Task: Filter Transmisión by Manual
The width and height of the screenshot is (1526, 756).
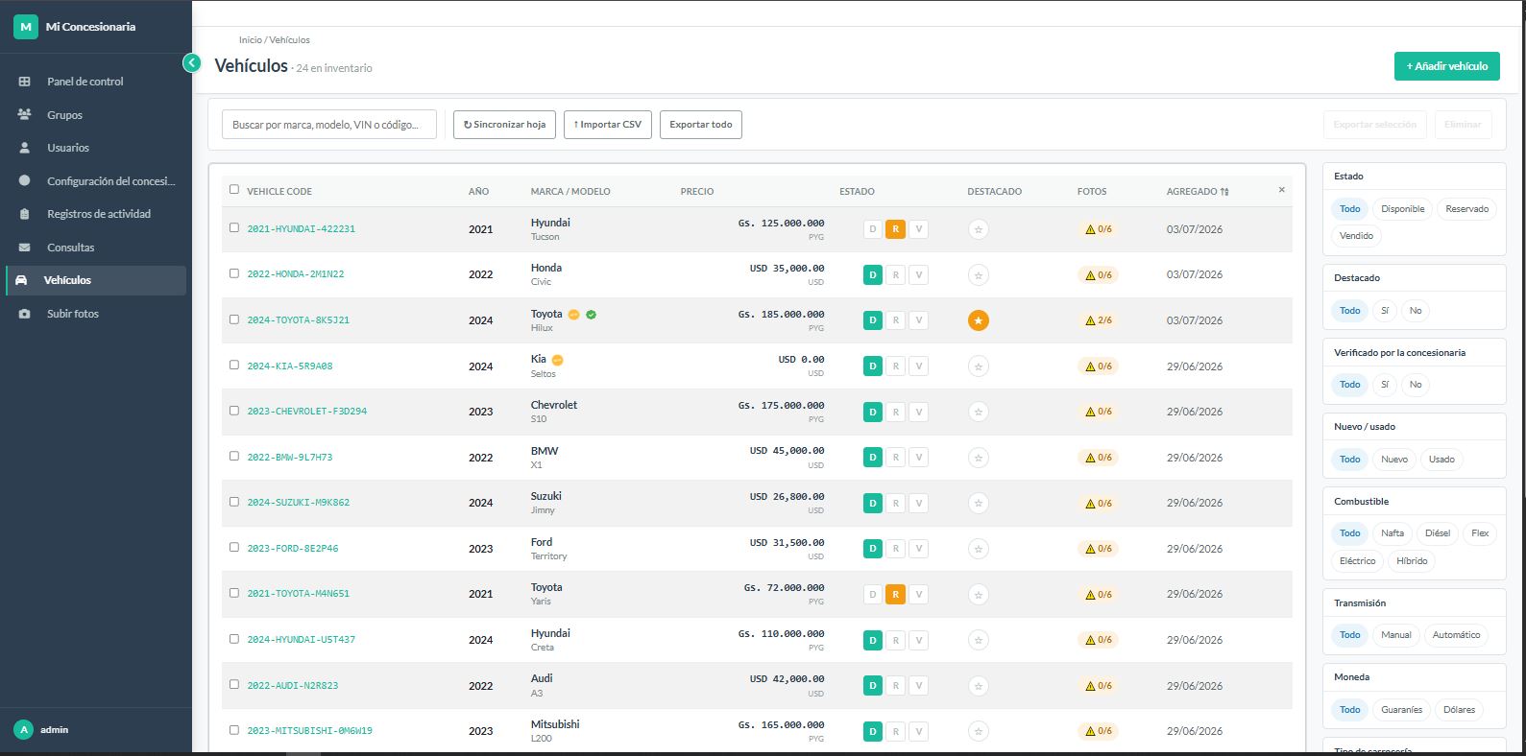Action: click(x=1395, y=635)
